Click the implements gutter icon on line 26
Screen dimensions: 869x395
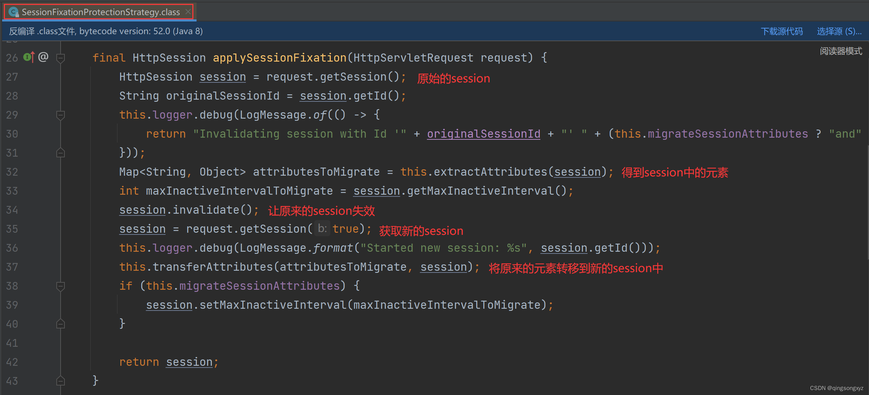[29, 57]
